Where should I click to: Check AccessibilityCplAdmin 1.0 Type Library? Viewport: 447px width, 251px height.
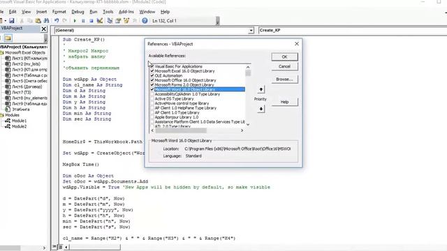pyautogui.click(x=152, y=94)
